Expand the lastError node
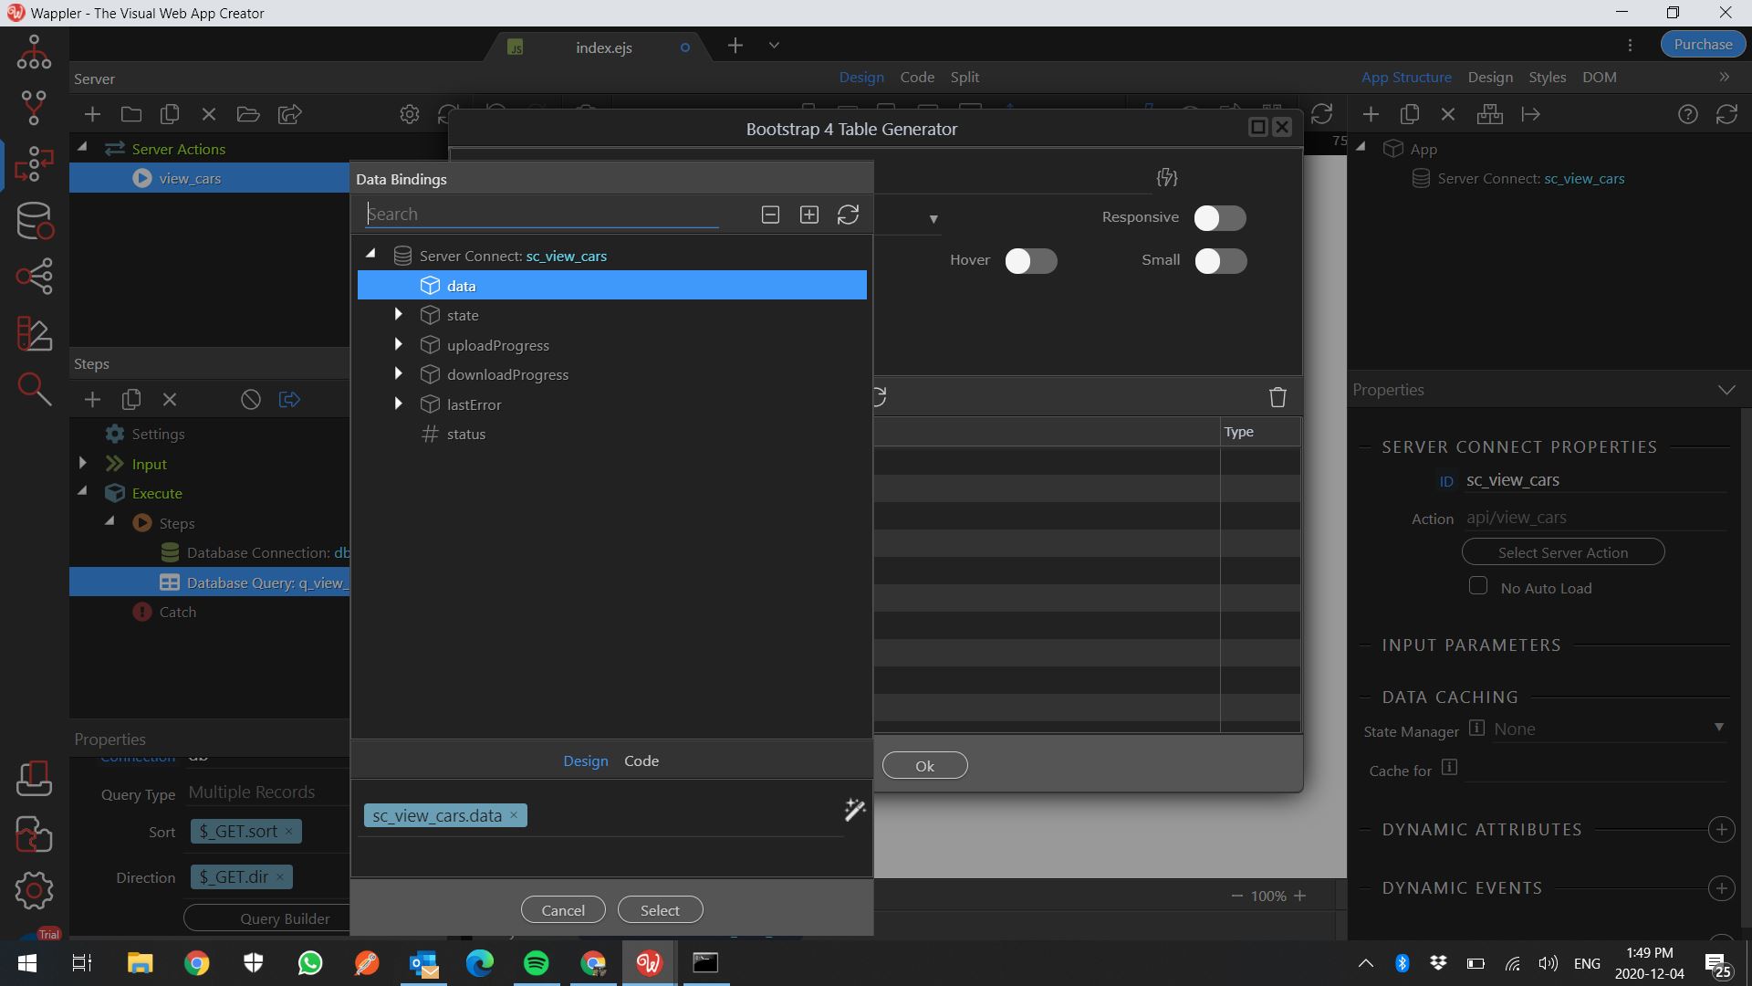The height and width of the screenshot is (986, 1752). 398,404
